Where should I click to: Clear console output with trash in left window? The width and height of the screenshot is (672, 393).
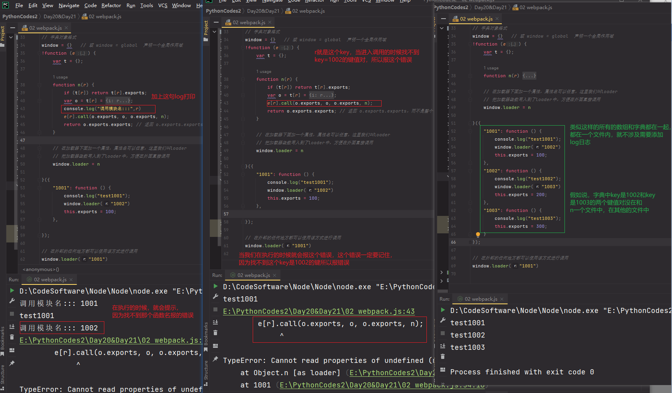[12, 337]
